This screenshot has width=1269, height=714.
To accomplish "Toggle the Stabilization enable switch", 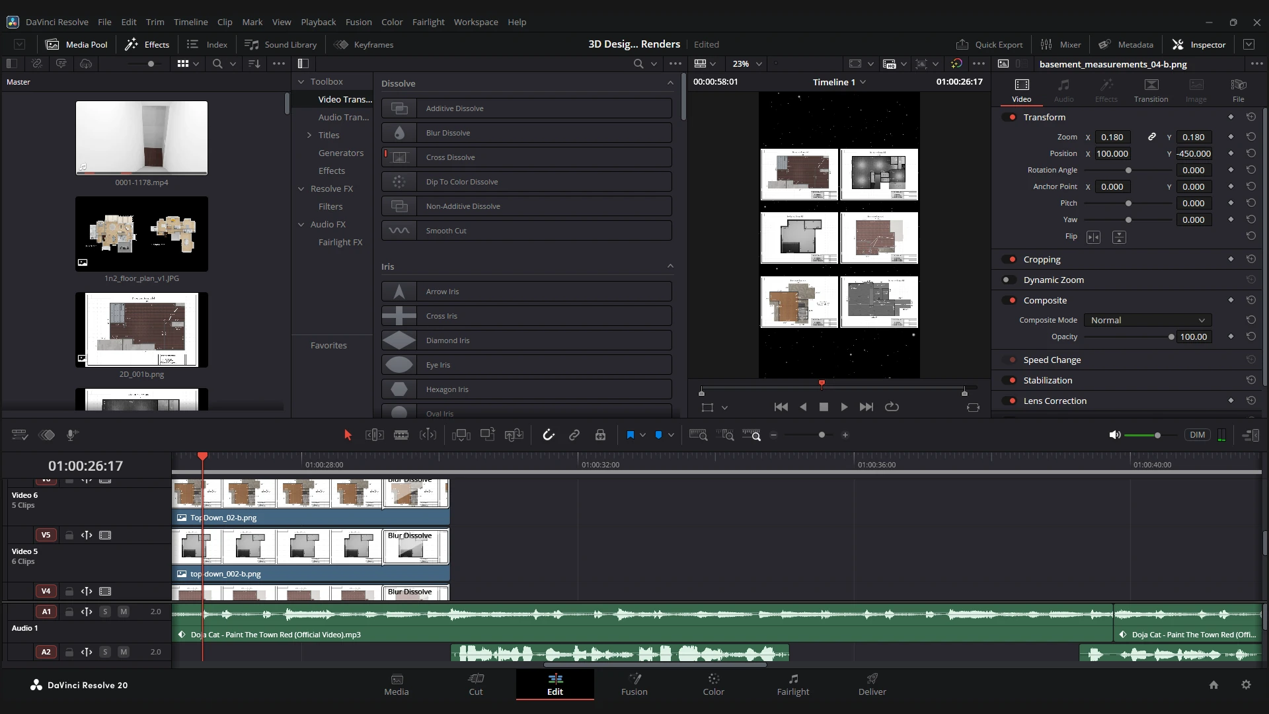I will (x=1009, y=381).
